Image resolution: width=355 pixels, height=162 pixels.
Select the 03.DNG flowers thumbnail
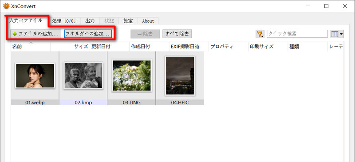pyautogui.click(x=131, y=76)
